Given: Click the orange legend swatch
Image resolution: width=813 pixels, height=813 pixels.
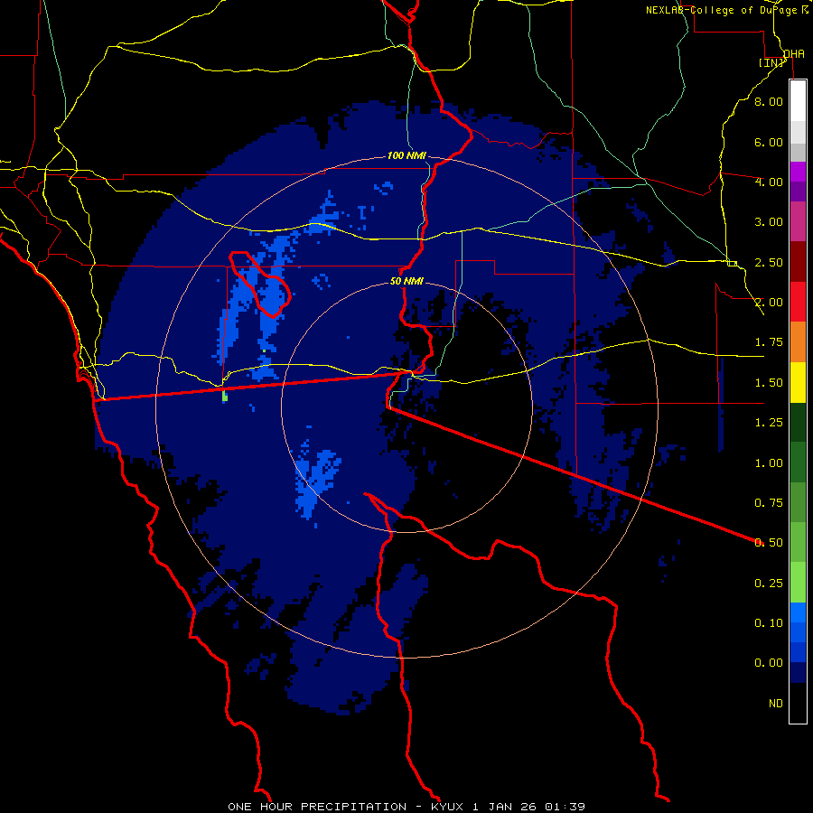Looking at the screenshot, I should pyautogui.click(x=798, y=342).
